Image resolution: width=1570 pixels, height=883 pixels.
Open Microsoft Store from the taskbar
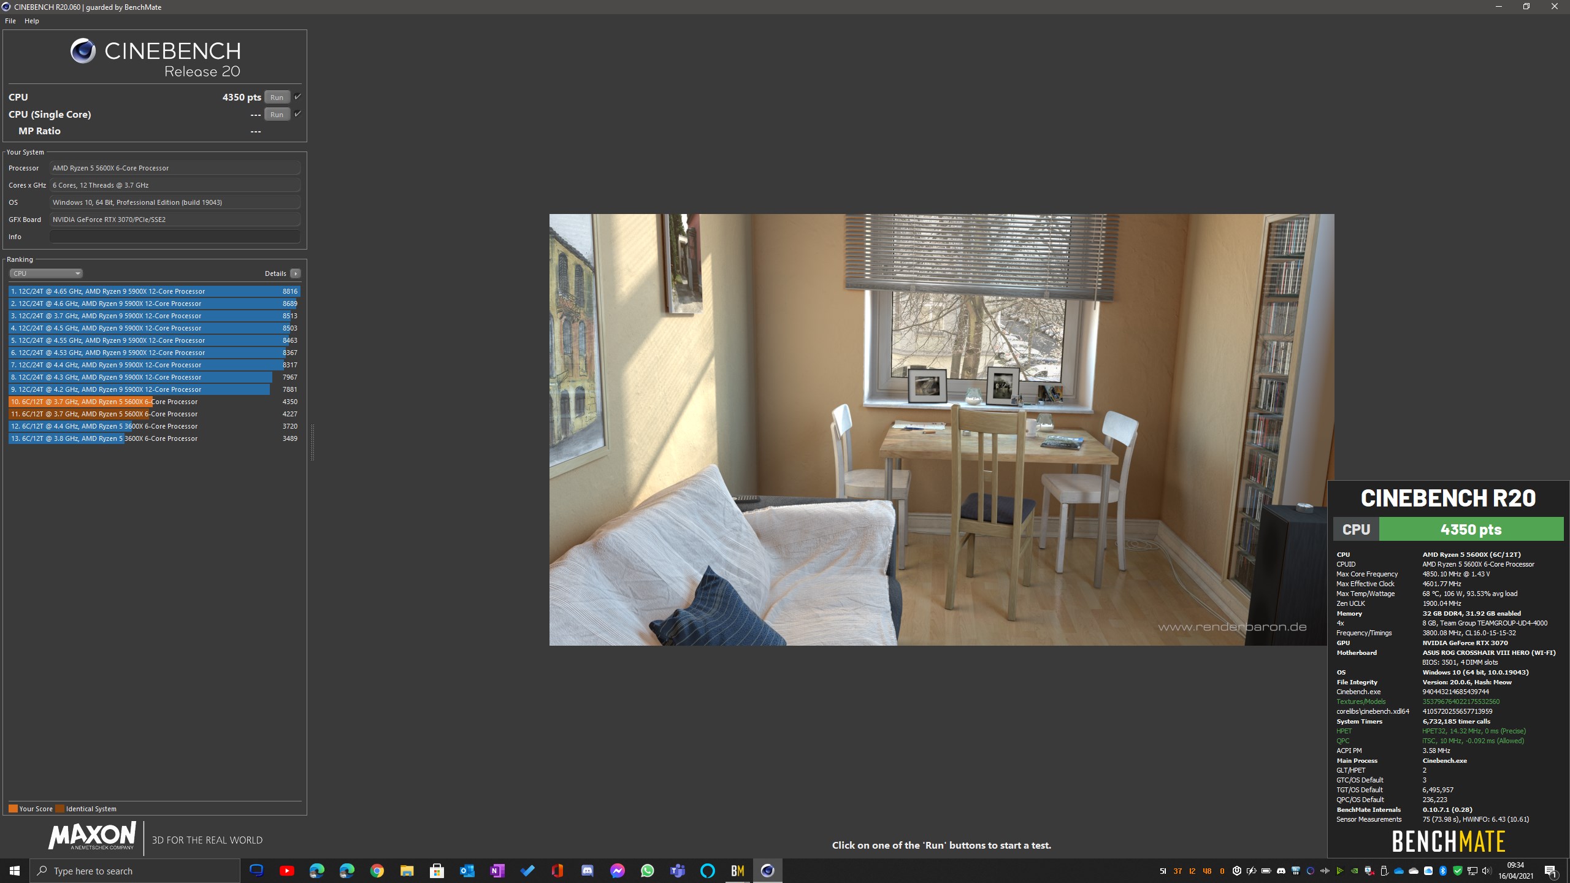click(437, 871)
